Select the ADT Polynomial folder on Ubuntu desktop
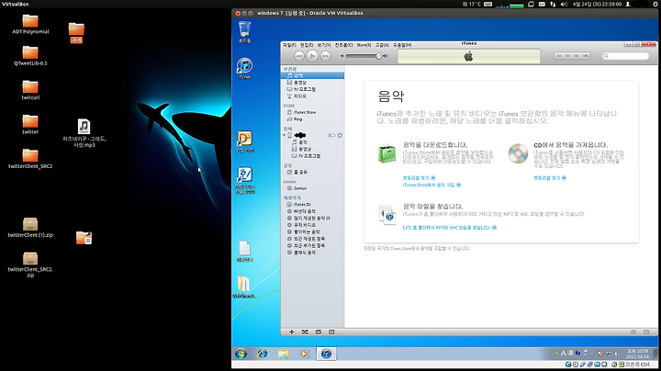 pyautogui.click(x=30, y=25)
